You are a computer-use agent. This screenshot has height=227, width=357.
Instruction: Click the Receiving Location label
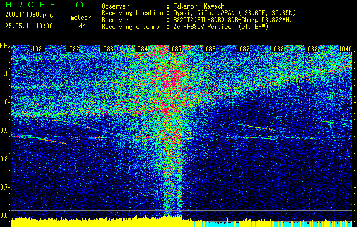[132, 13]
